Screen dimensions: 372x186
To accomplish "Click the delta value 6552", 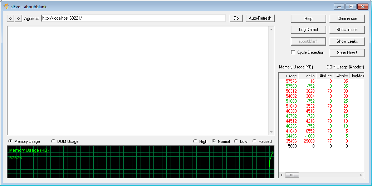I will [310, 131].
